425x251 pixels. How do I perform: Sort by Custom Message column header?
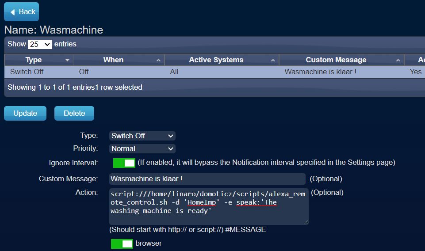point(341,60)
